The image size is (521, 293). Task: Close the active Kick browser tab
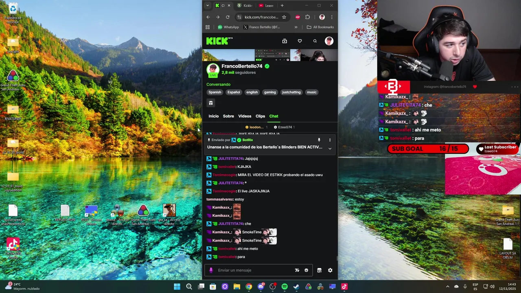(229, 6)
